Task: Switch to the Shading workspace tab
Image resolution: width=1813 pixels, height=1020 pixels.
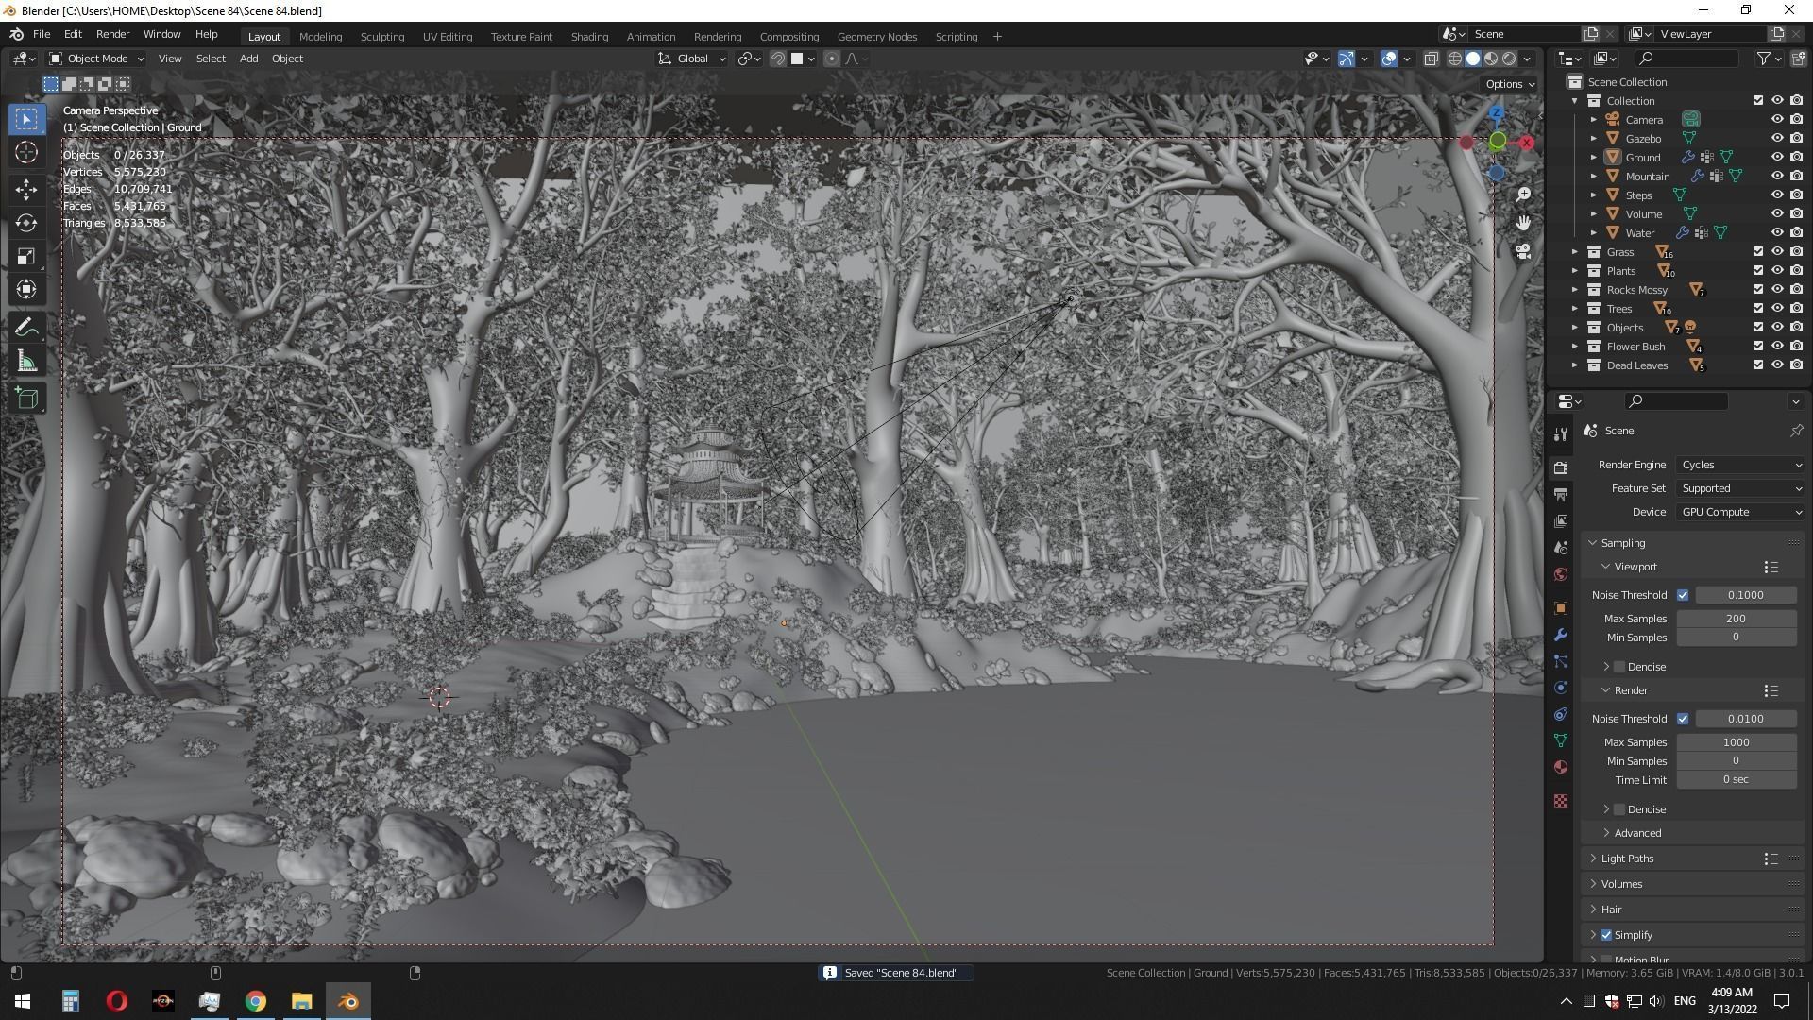Action: [589, 37]
